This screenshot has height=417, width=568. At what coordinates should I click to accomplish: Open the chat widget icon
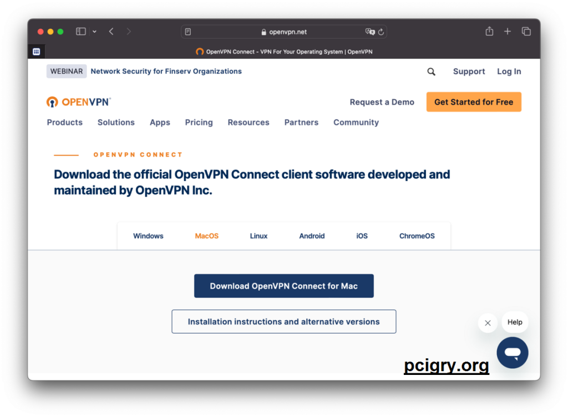512,353
